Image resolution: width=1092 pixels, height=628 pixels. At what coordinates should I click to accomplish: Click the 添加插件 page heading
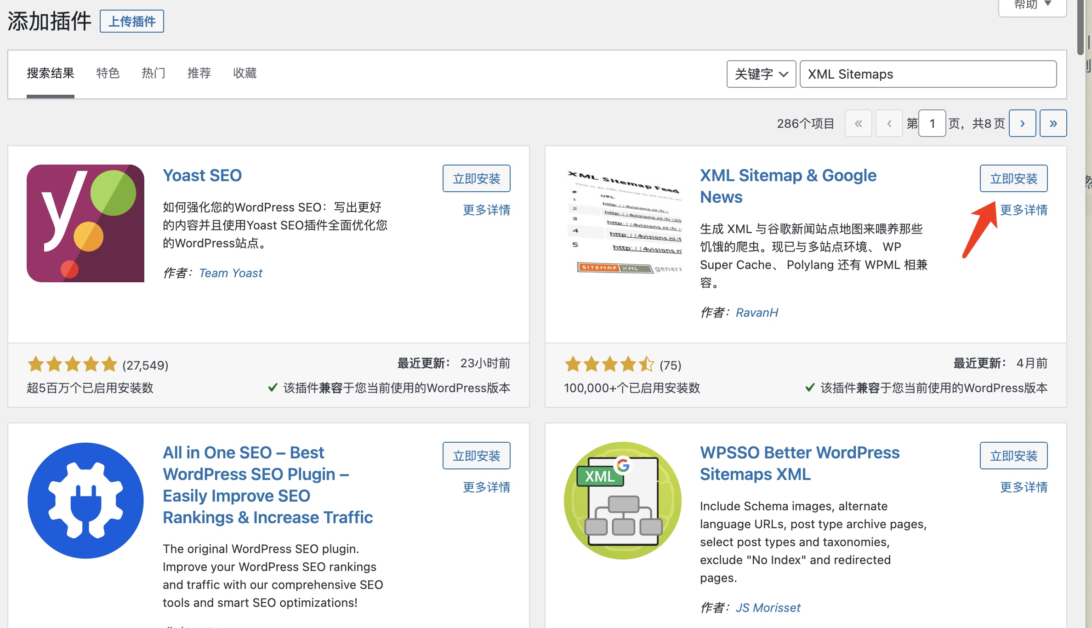[49, 21]
